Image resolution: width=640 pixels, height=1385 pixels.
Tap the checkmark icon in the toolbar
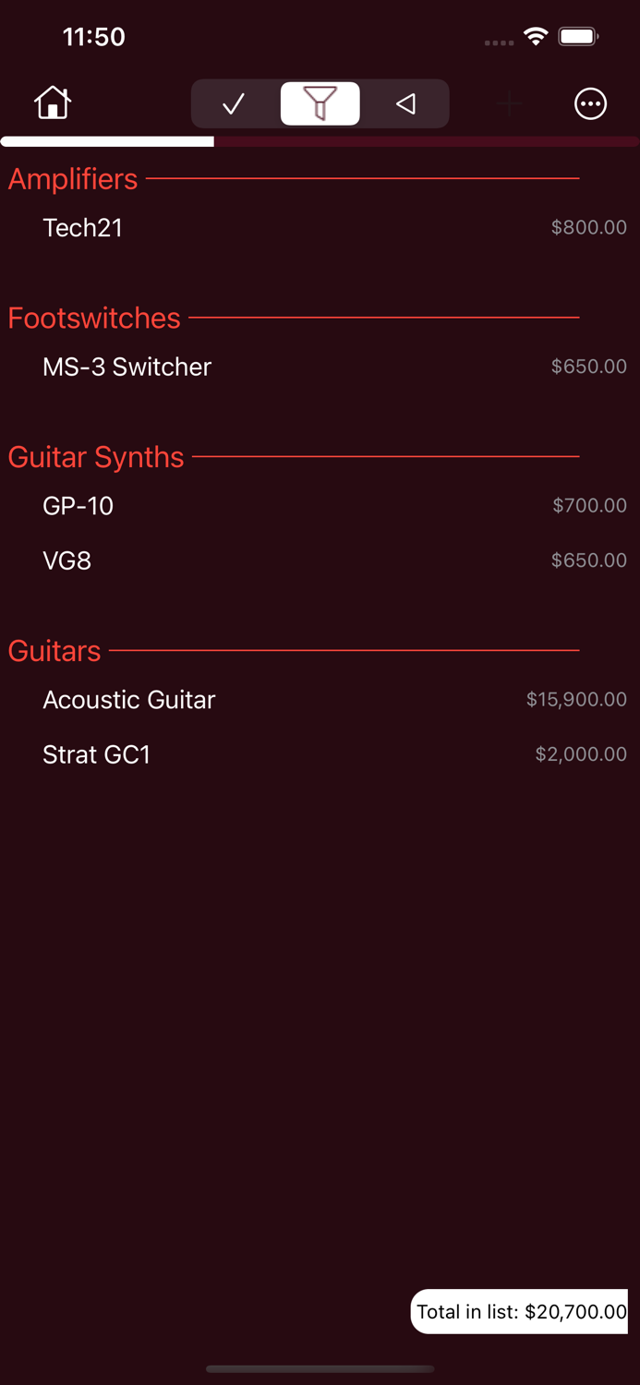tap(233, 103)
